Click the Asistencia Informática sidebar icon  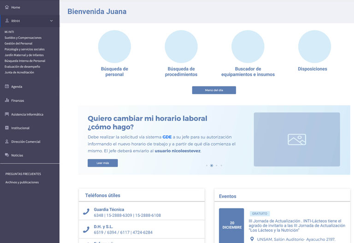7,114
